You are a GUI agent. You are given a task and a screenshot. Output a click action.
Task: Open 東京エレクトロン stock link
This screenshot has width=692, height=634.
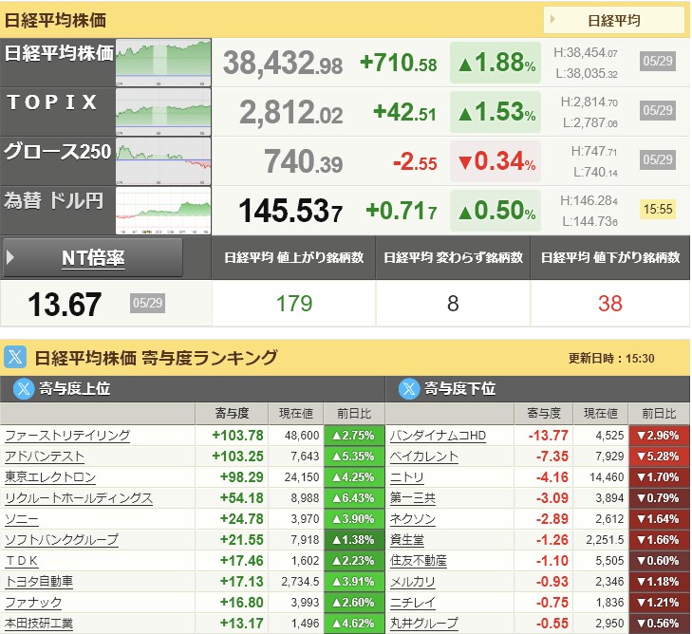50,477
